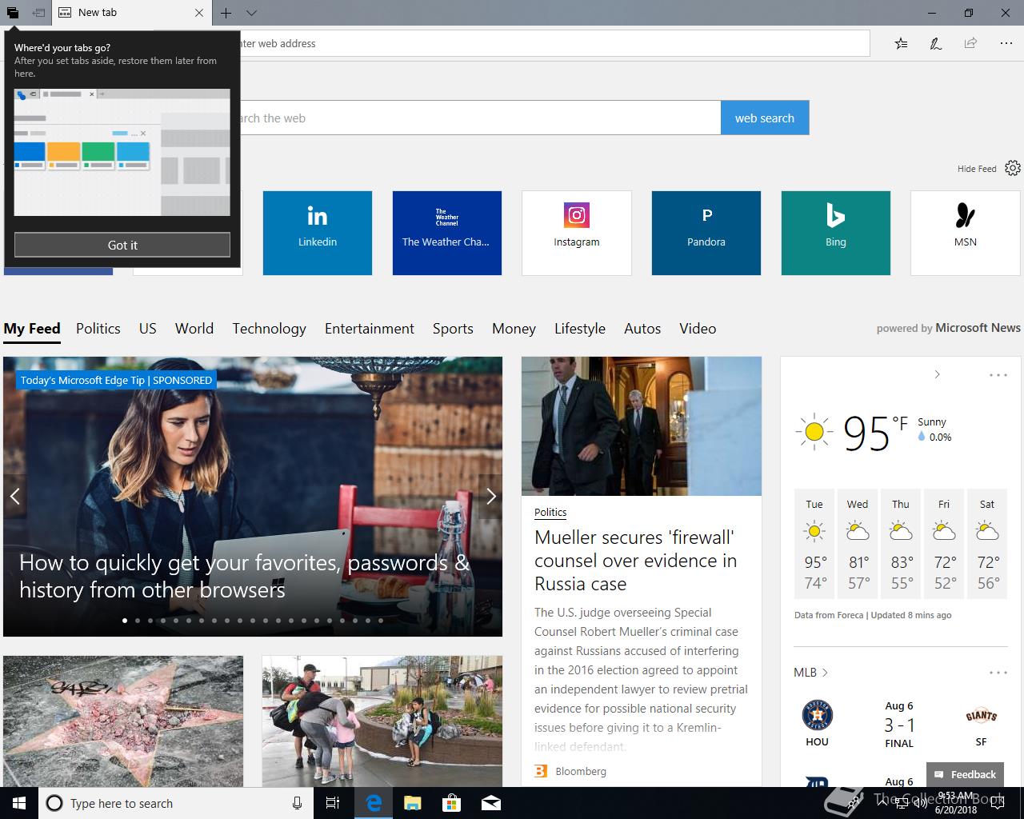
Task: Switch to the Autos feed tab
Action: [x=642, y=329]
